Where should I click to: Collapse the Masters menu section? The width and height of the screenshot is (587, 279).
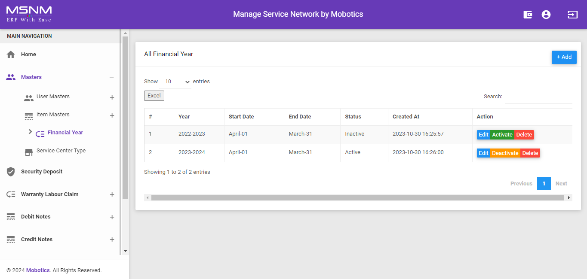(111, 77)
